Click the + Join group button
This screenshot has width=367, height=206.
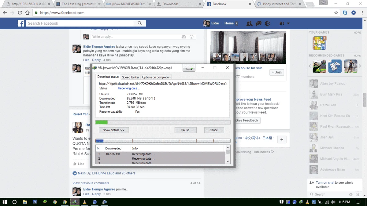coord(276,72)
